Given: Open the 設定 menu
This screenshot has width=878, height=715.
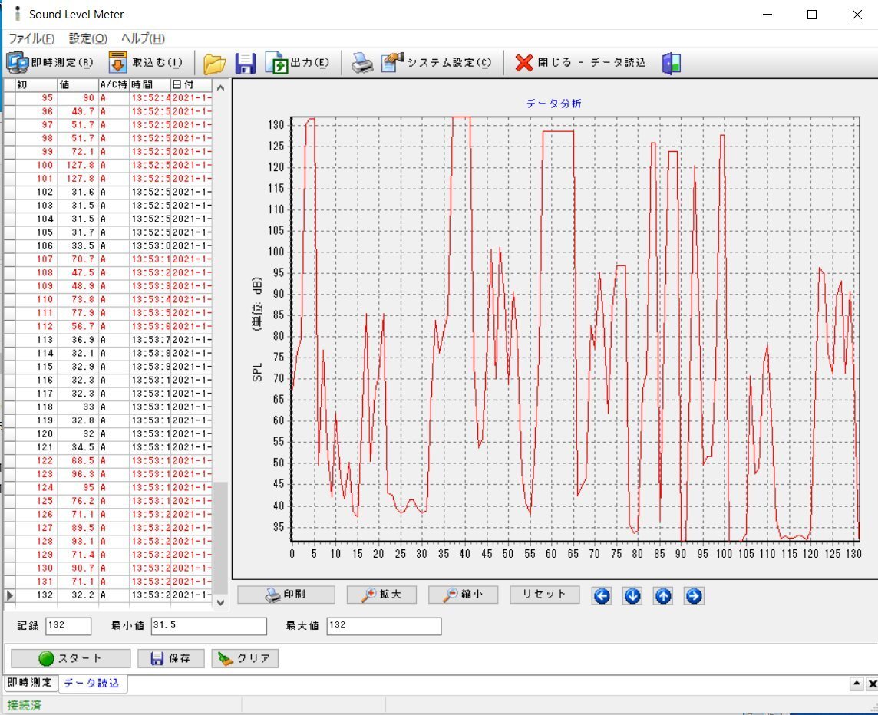Looking at the screenshot, I should (87, 38).
